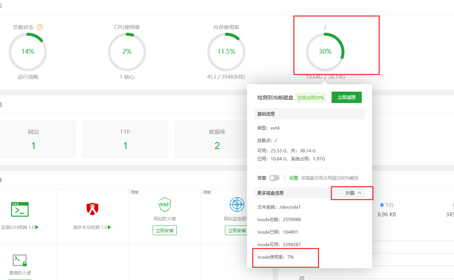This screenshot has width=454, height=280.
Task: Open the 微步木马检测 shield icon
Action: (x=92, y=209)
